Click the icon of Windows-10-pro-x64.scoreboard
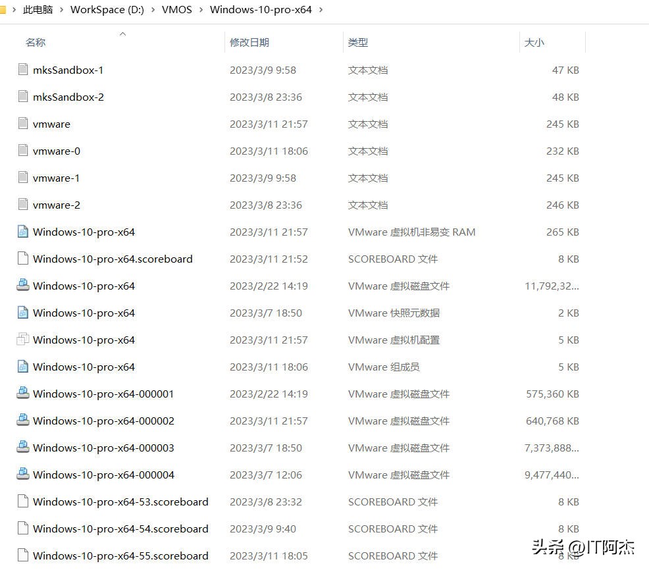649x570 pixels. pyautogui.click(x=23, y=259)
